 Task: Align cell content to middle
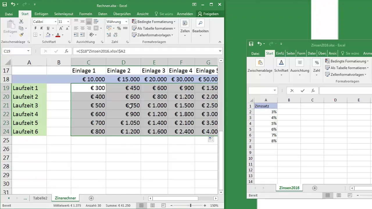83,21
